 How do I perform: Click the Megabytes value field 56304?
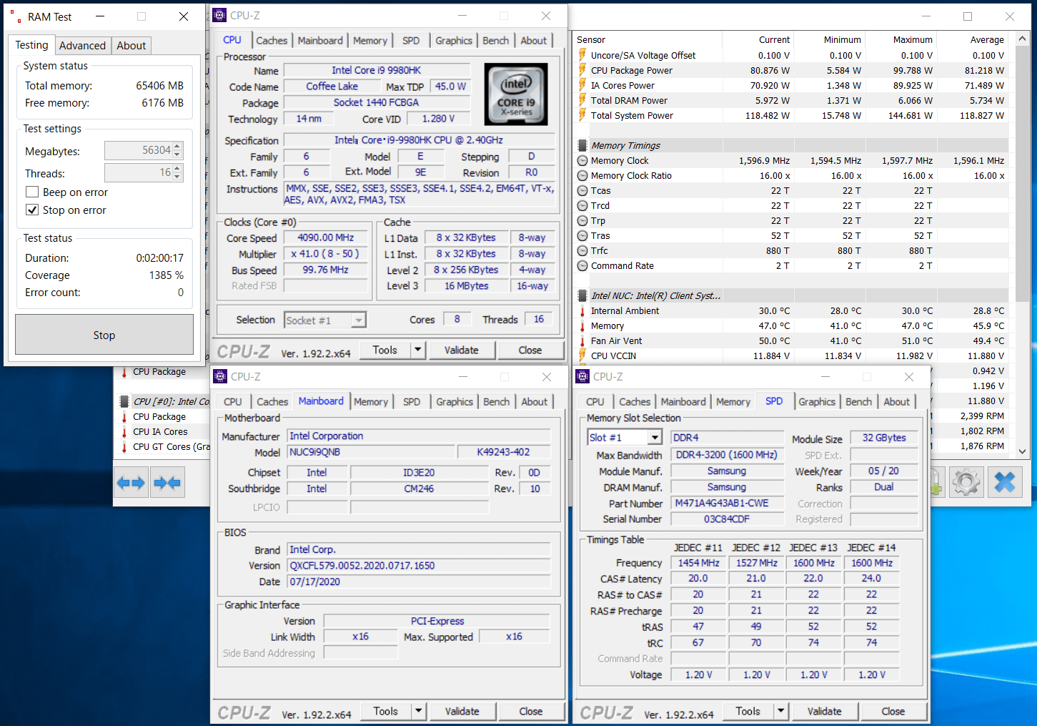(139, 150)
